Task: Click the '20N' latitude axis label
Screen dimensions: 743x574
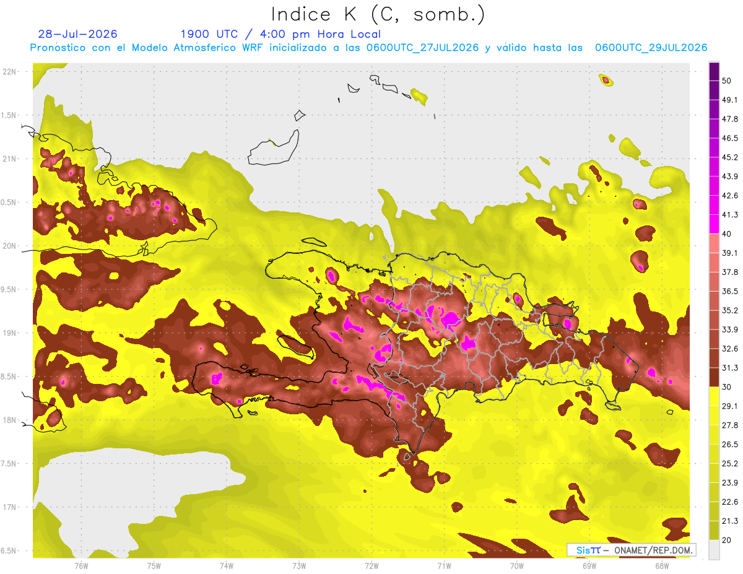Action: tap(10, 246)
